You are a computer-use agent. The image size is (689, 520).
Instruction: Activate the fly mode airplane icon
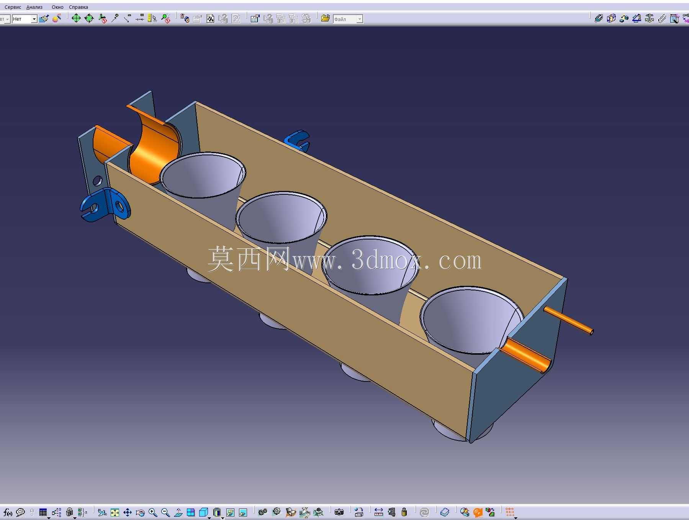[x=102, y=512]
